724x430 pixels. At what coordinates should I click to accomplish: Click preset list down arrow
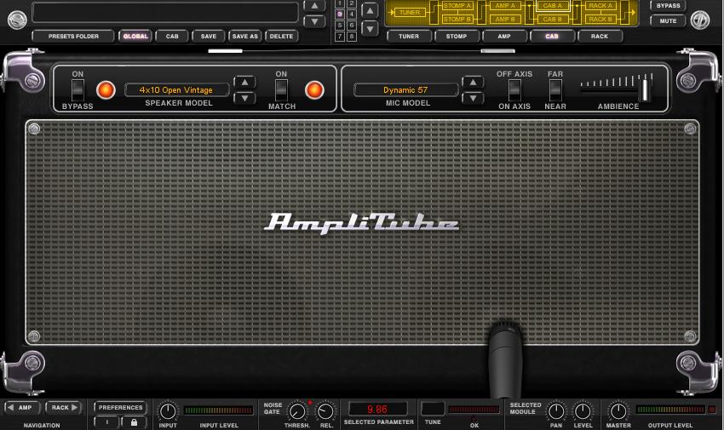coord(314,21)
